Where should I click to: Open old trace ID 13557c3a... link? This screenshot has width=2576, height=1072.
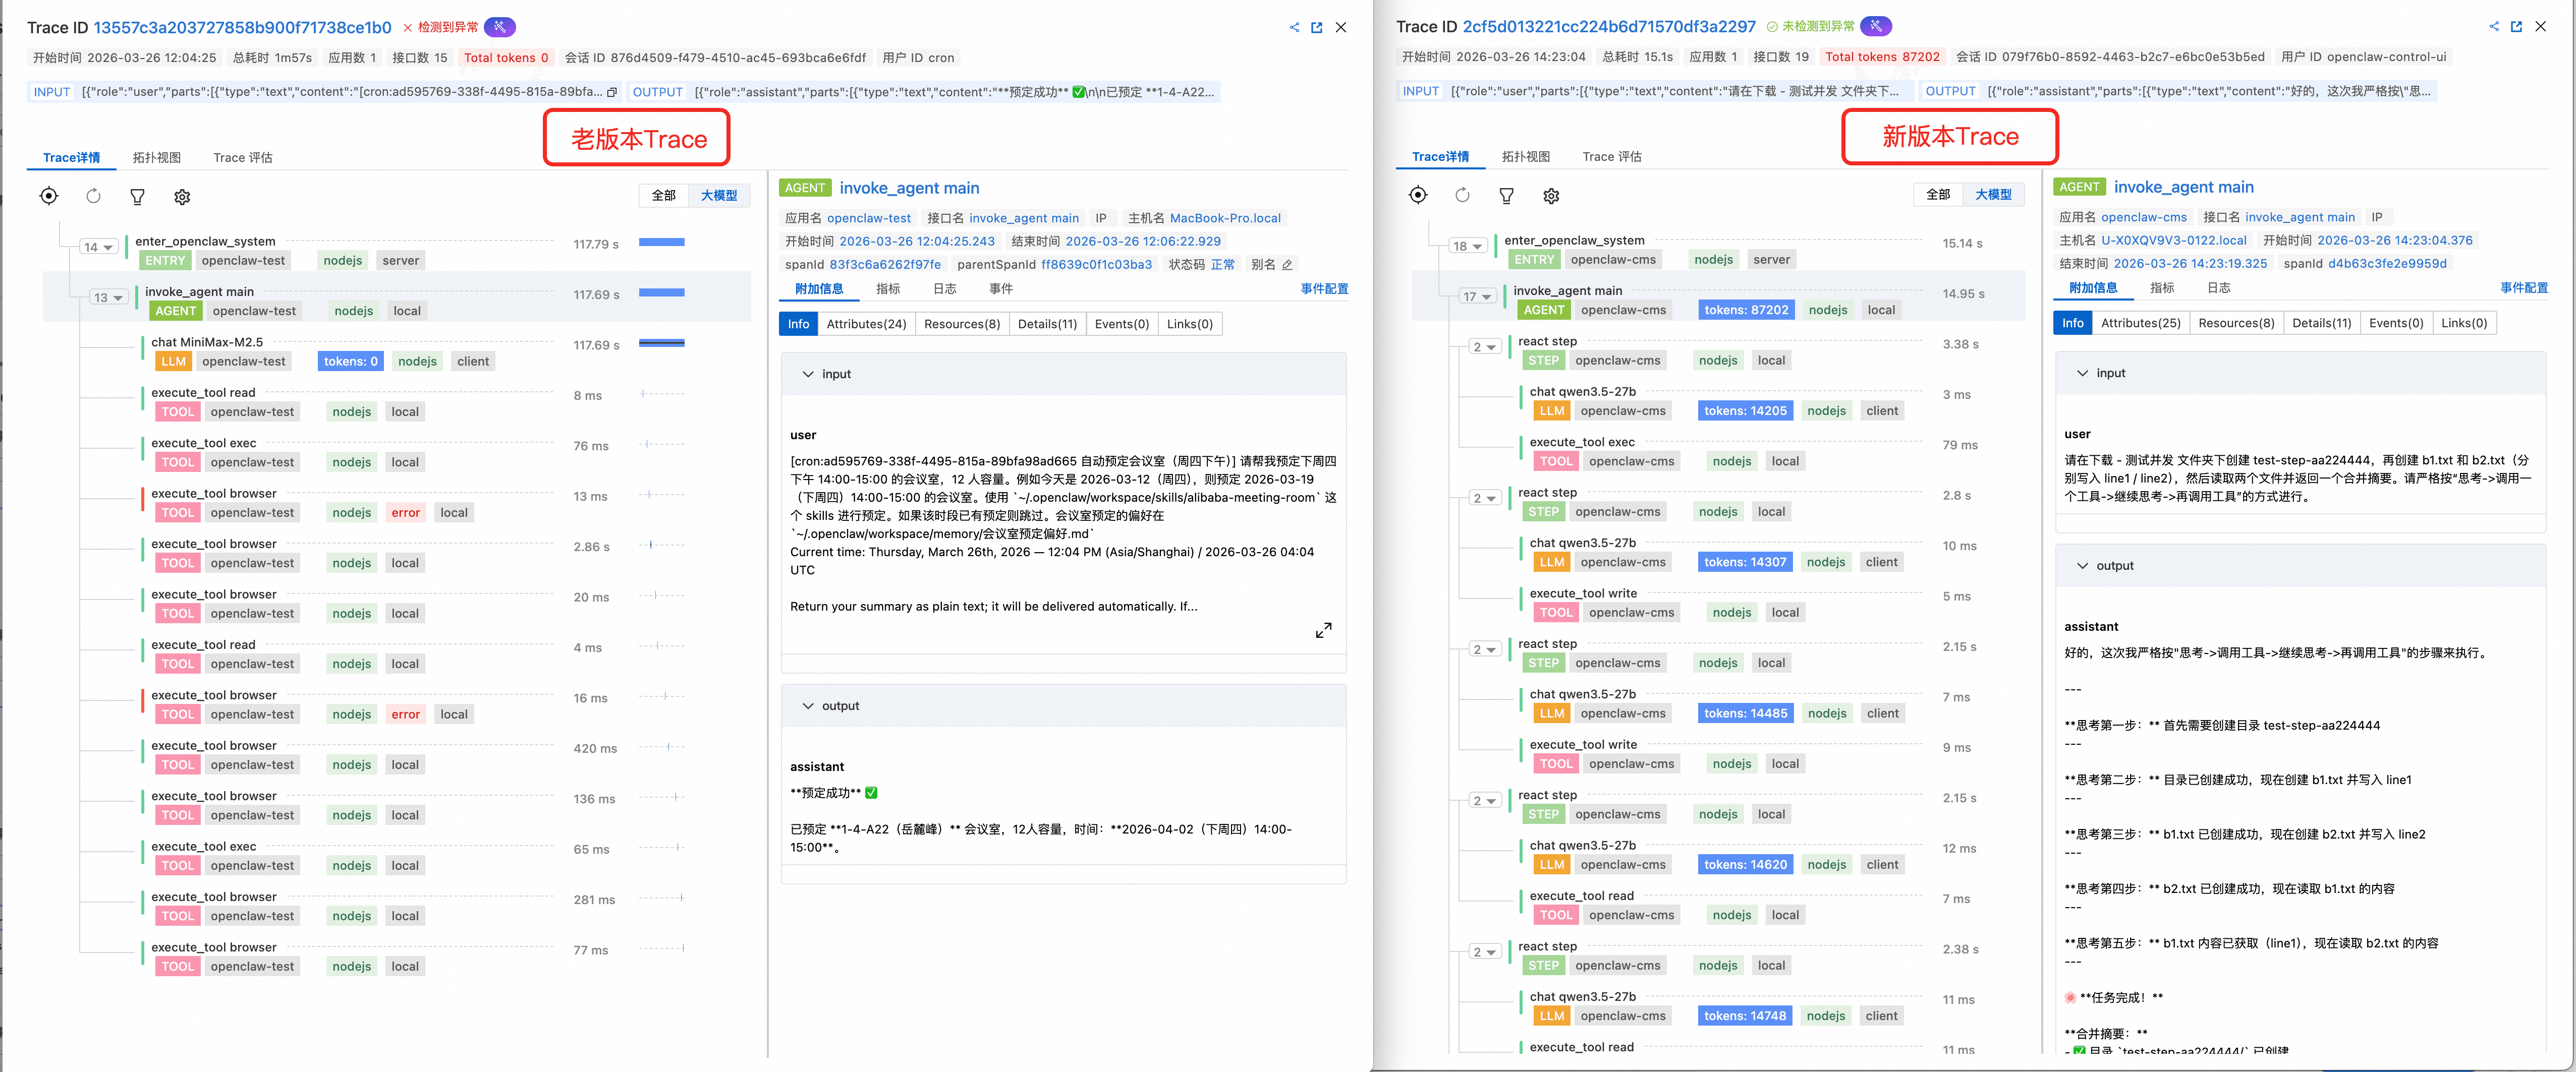(242, 28)
